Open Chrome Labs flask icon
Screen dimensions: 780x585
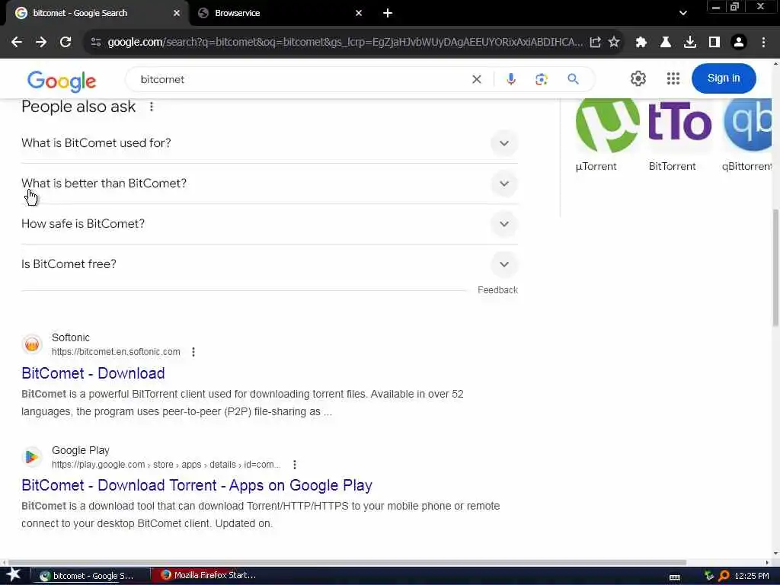click(666, 43)
